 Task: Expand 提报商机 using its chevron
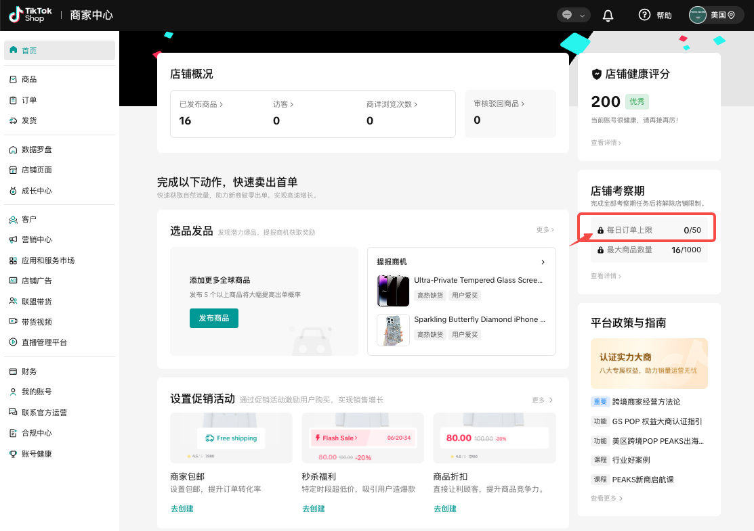coord(542,262)
